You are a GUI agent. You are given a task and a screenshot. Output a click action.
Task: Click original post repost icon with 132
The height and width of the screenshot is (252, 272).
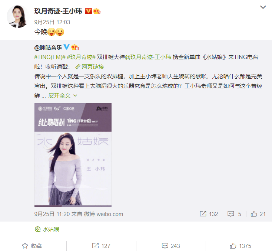point(209,214)
